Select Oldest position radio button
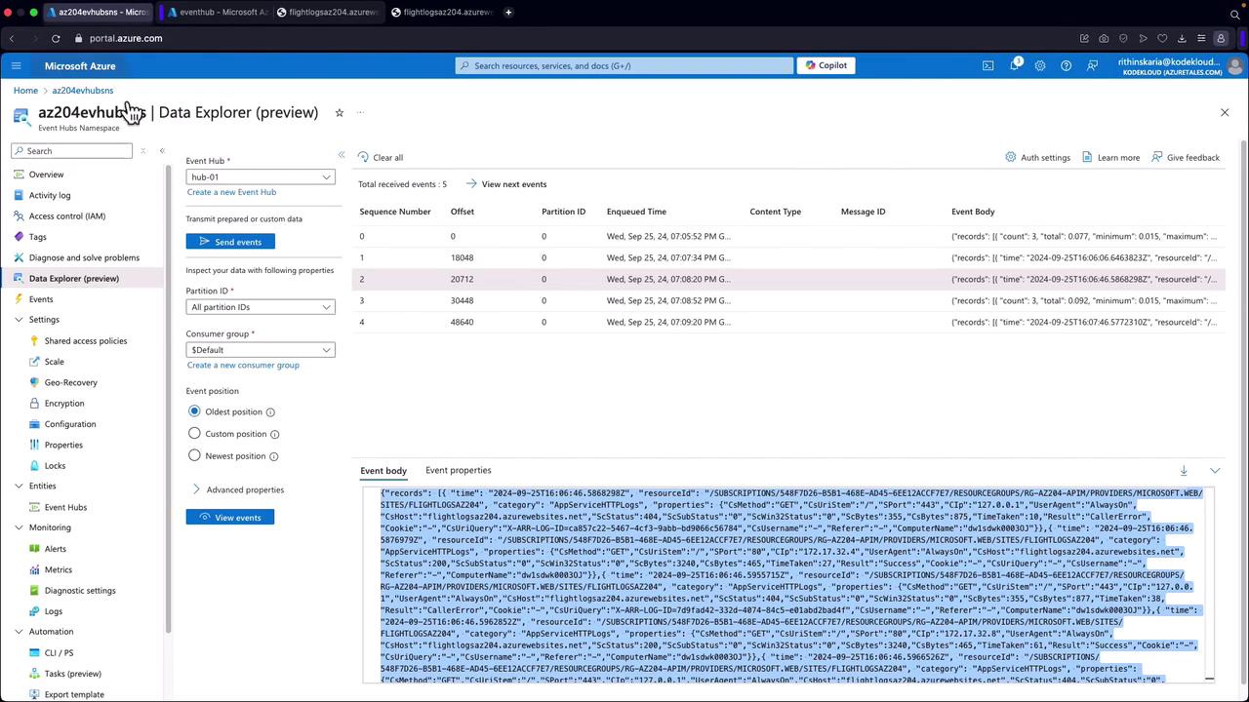The width and height of the screenshot is (1249, 702). [194, 411]
